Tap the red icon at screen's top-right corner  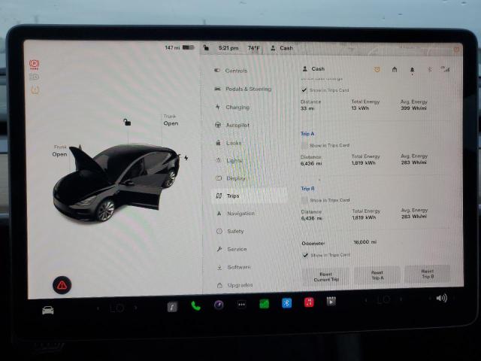(456, 49)
